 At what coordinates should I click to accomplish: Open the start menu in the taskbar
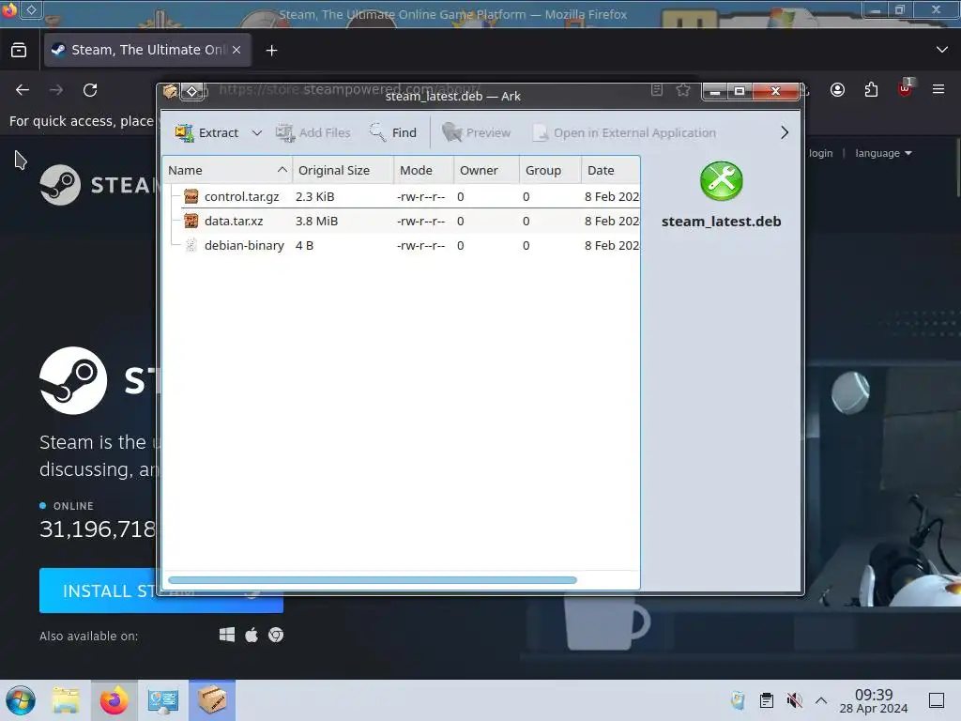(x=21, y=700)
